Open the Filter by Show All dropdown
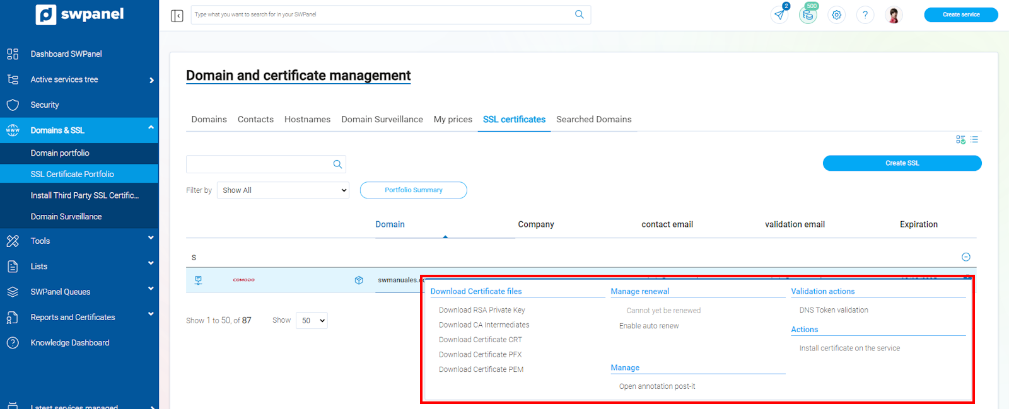1009x409 pixels. [283, 190]
